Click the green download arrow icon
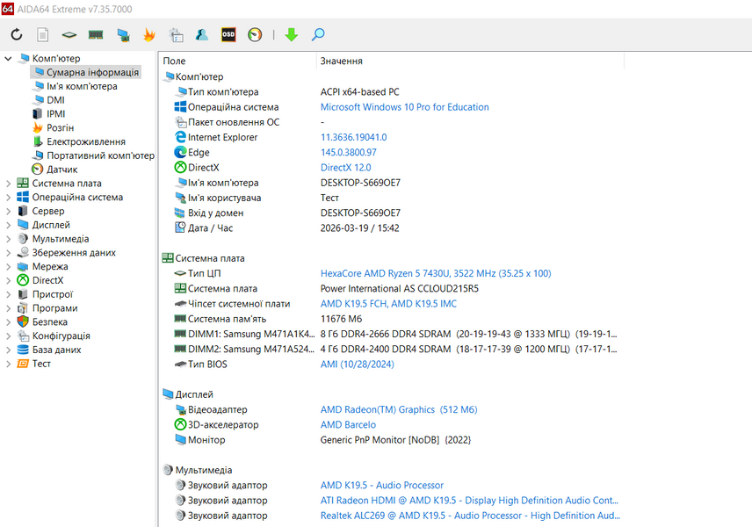 coord(291,34)
